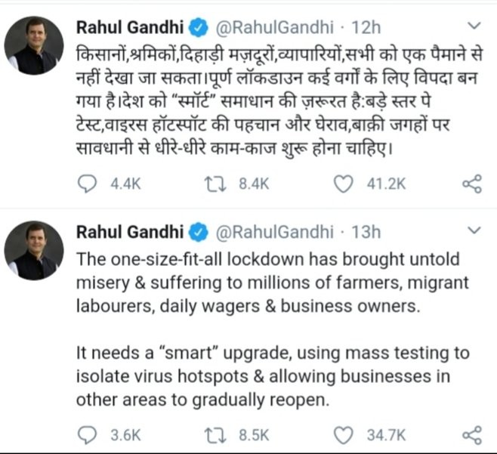Open Rahul Gandhi's profile photo on first tweet
Screen dimensions: 497x454
point(34,45)
